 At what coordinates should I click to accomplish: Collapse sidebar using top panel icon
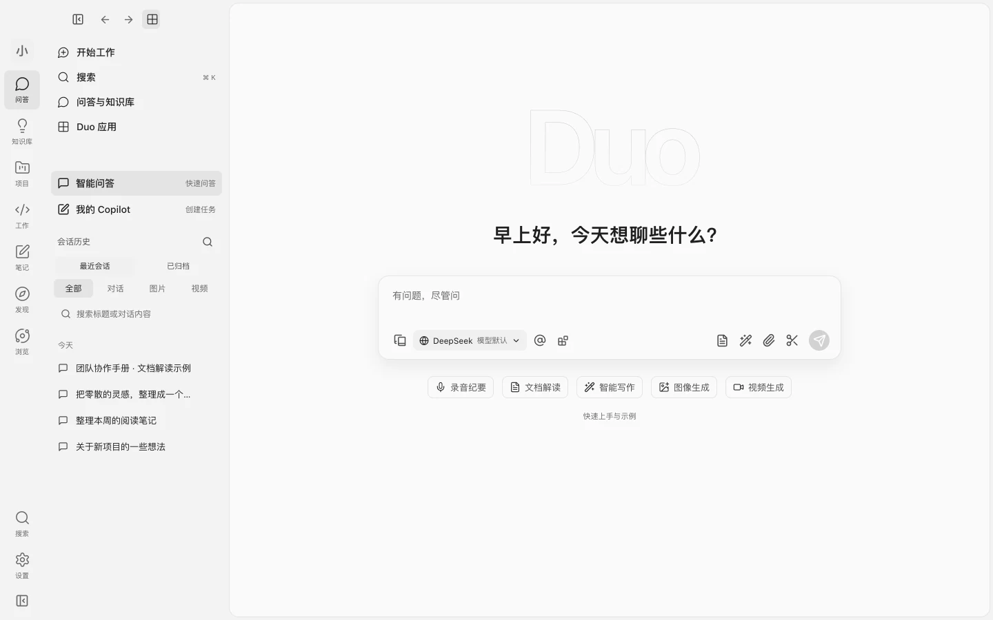[x=78, y=19]
